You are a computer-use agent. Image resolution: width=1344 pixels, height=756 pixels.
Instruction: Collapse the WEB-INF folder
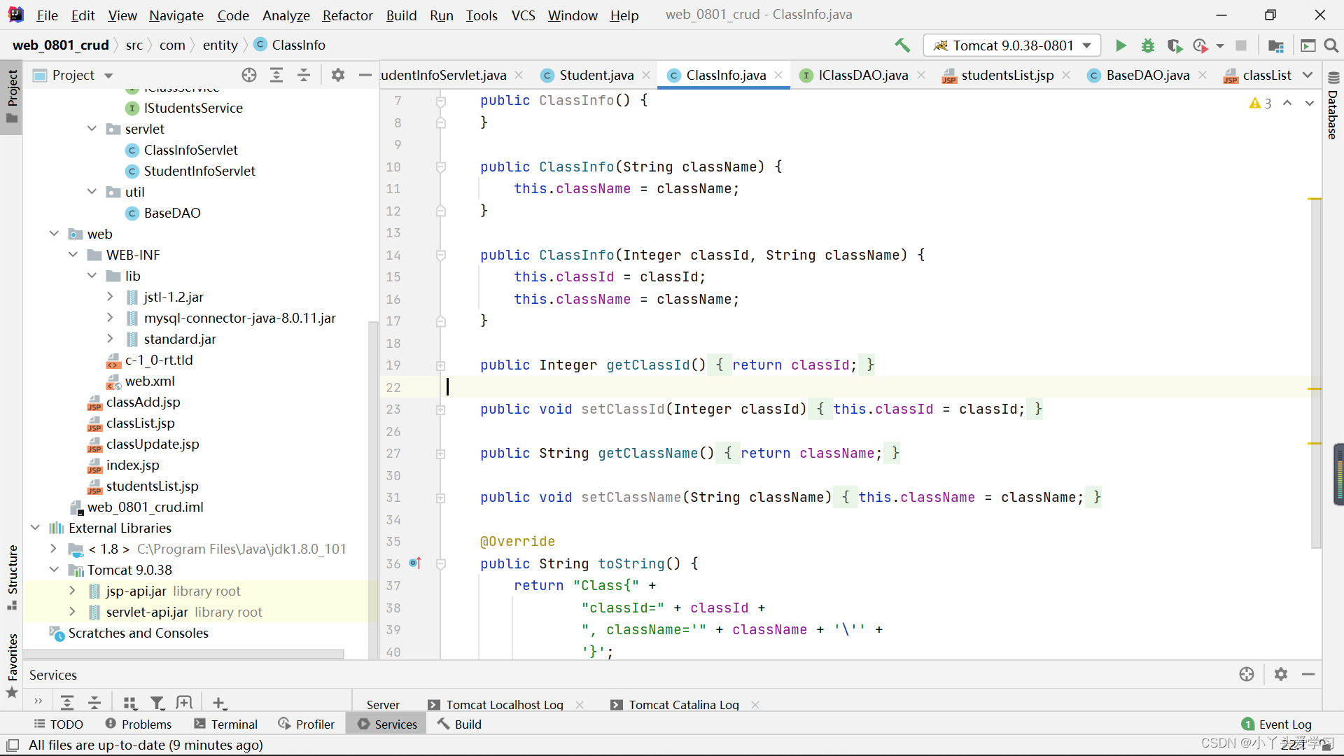(73, 255)
